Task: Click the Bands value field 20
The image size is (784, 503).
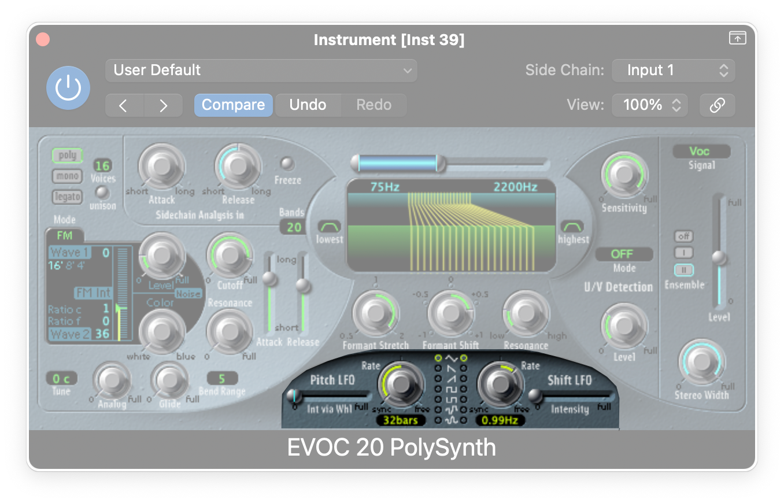Action: pos(294,227)
